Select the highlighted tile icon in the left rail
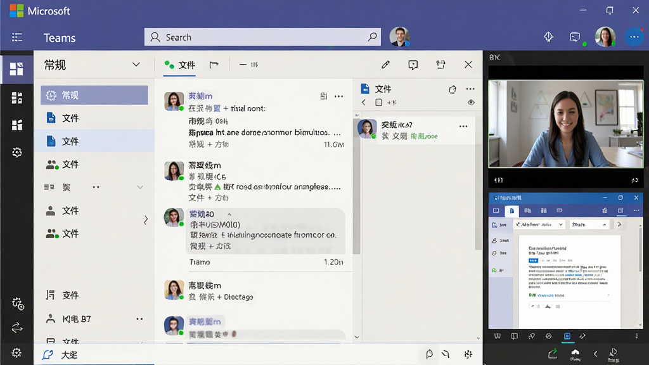The width and height of the screenshot is (649, 365). coord(16,68)
